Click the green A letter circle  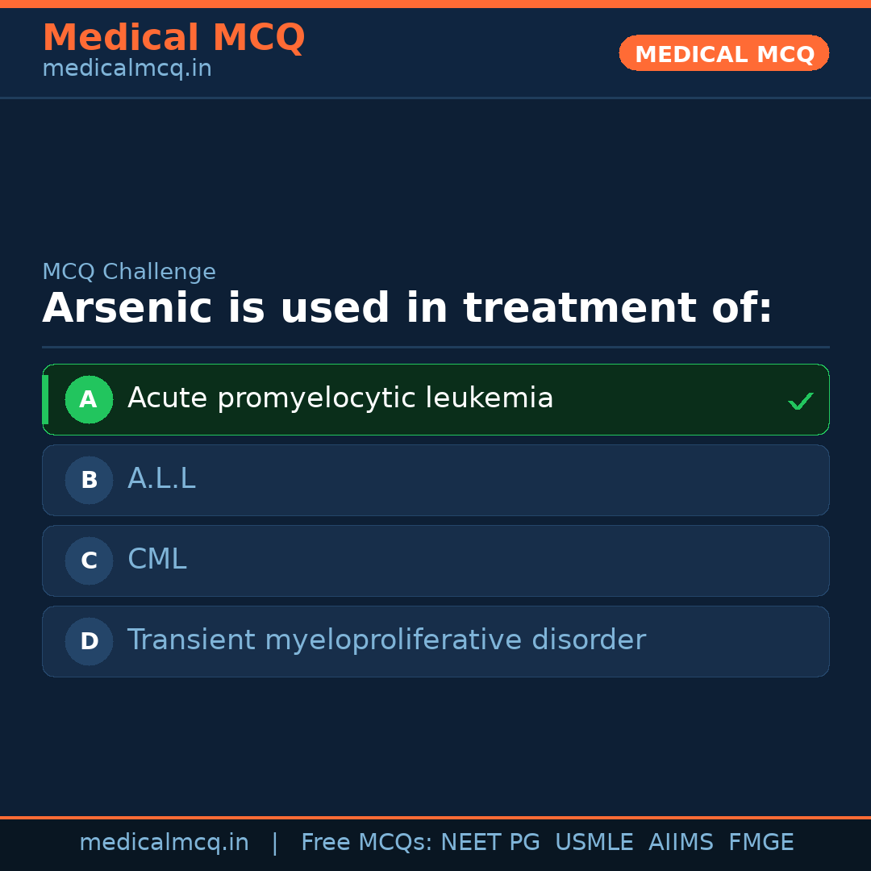(89, 399)
